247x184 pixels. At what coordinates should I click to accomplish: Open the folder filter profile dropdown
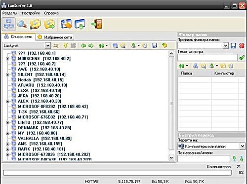pos(226,45)
